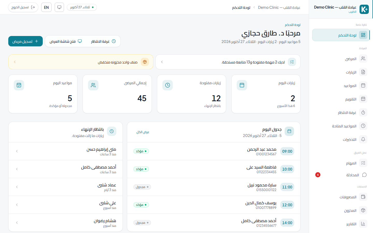Click the breadcrumb text لوحة التحكم in top bar
This screenshot has height=233, width=373.
[x=241, y=8]
